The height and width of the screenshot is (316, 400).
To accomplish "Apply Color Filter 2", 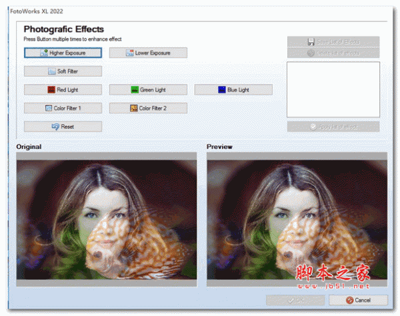I will (148, 108).
